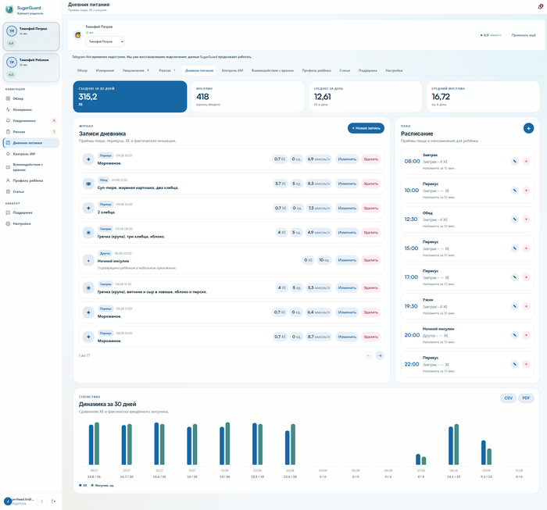Edit the 12:30 Обед schedule entry
Image resolution: width=547 pixels, height=510 pixels.
514,219
